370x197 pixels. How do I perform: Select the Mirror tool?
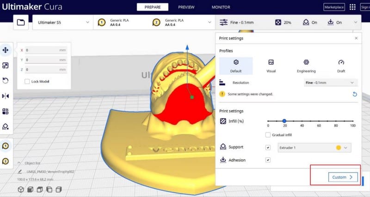(6, 96)
